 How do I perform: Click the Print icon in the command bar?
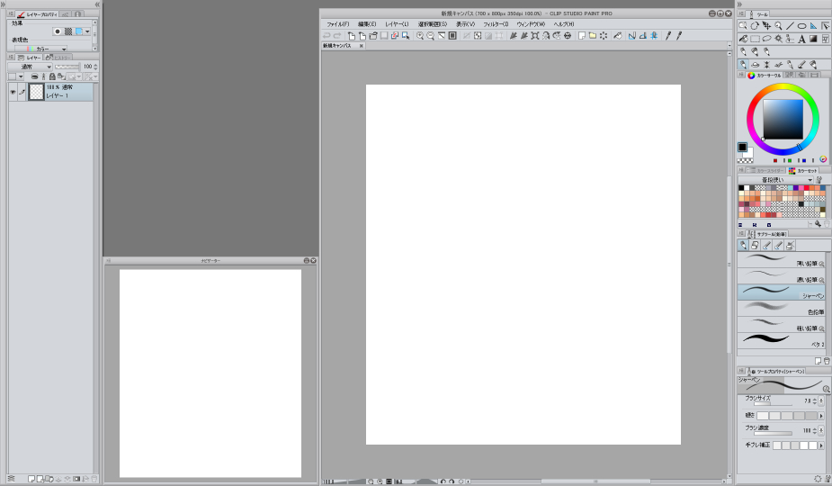click(568, 35)
